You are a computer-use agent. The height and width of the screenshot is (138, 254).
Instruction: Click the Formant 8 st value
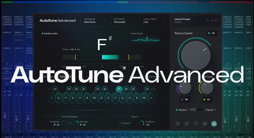83,125
